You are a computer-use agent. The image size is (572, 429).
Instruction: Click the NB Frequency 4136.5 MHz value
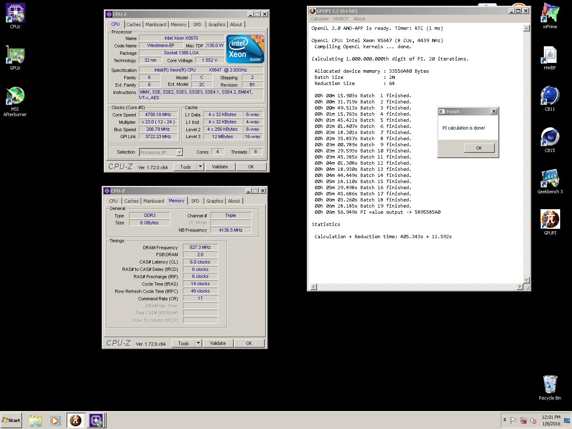pyautogui.click(x=230, y=230)
